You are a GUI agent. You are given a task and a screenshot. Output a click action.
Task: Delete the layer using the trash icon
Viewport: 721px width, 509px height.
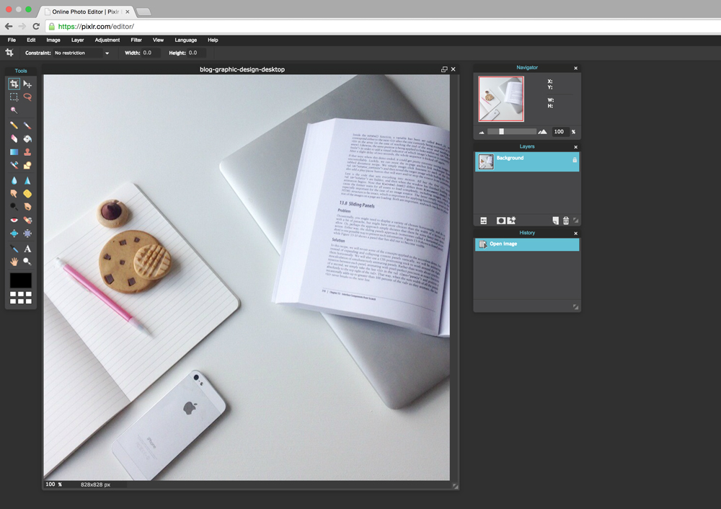566,220
